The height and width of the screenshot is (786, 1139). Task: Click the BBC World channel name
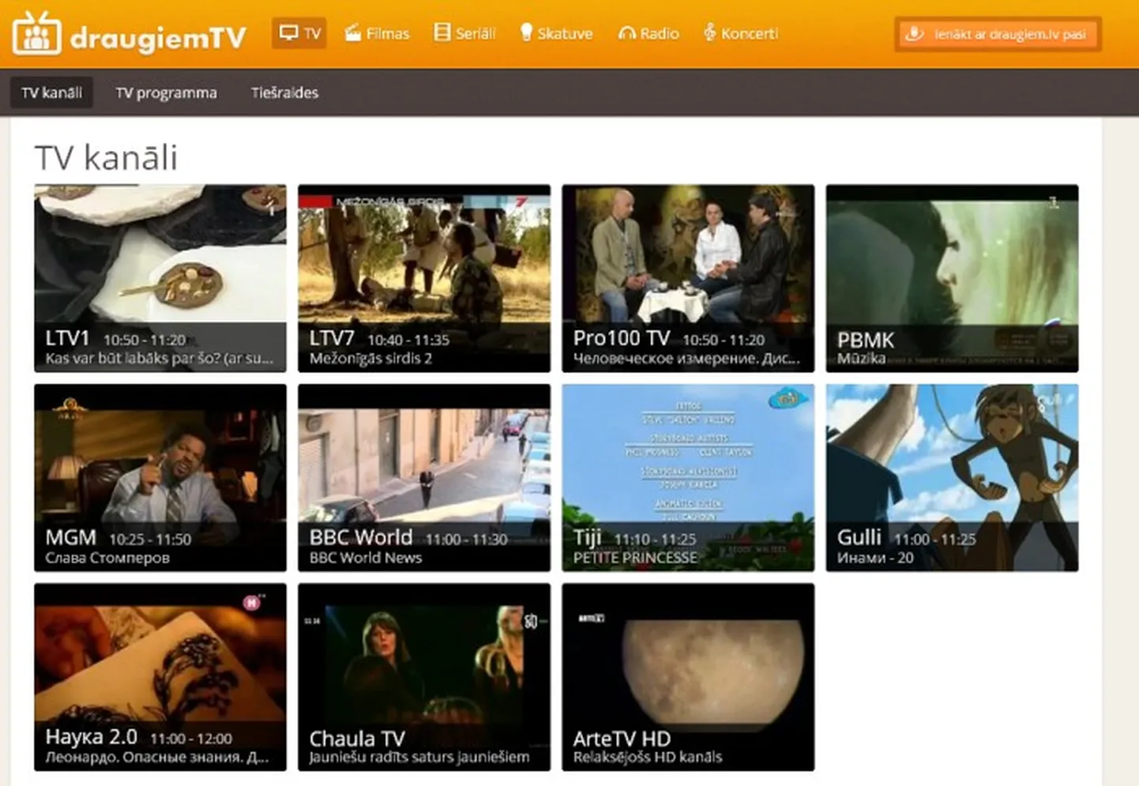pyautogui.click(x=361, y=537)
